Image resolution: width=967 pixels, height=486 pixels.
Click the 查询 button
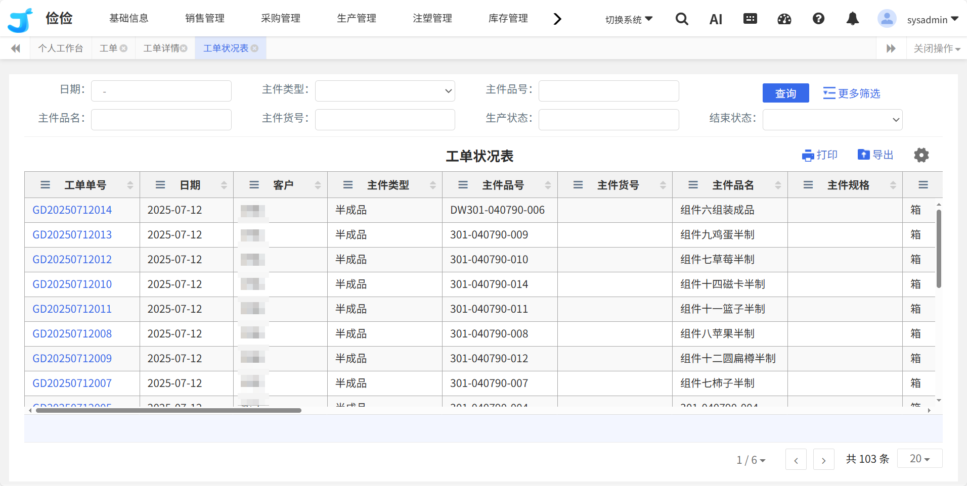point(785,93)
